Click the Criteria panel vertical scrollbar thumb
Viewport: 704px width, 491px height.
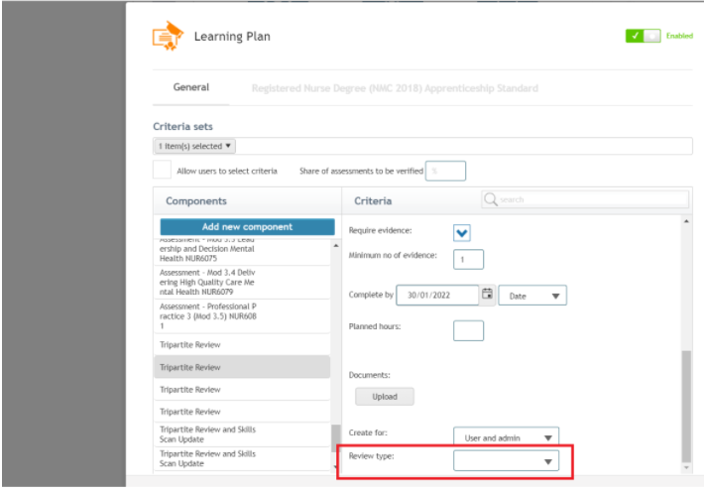click(686, 406)
